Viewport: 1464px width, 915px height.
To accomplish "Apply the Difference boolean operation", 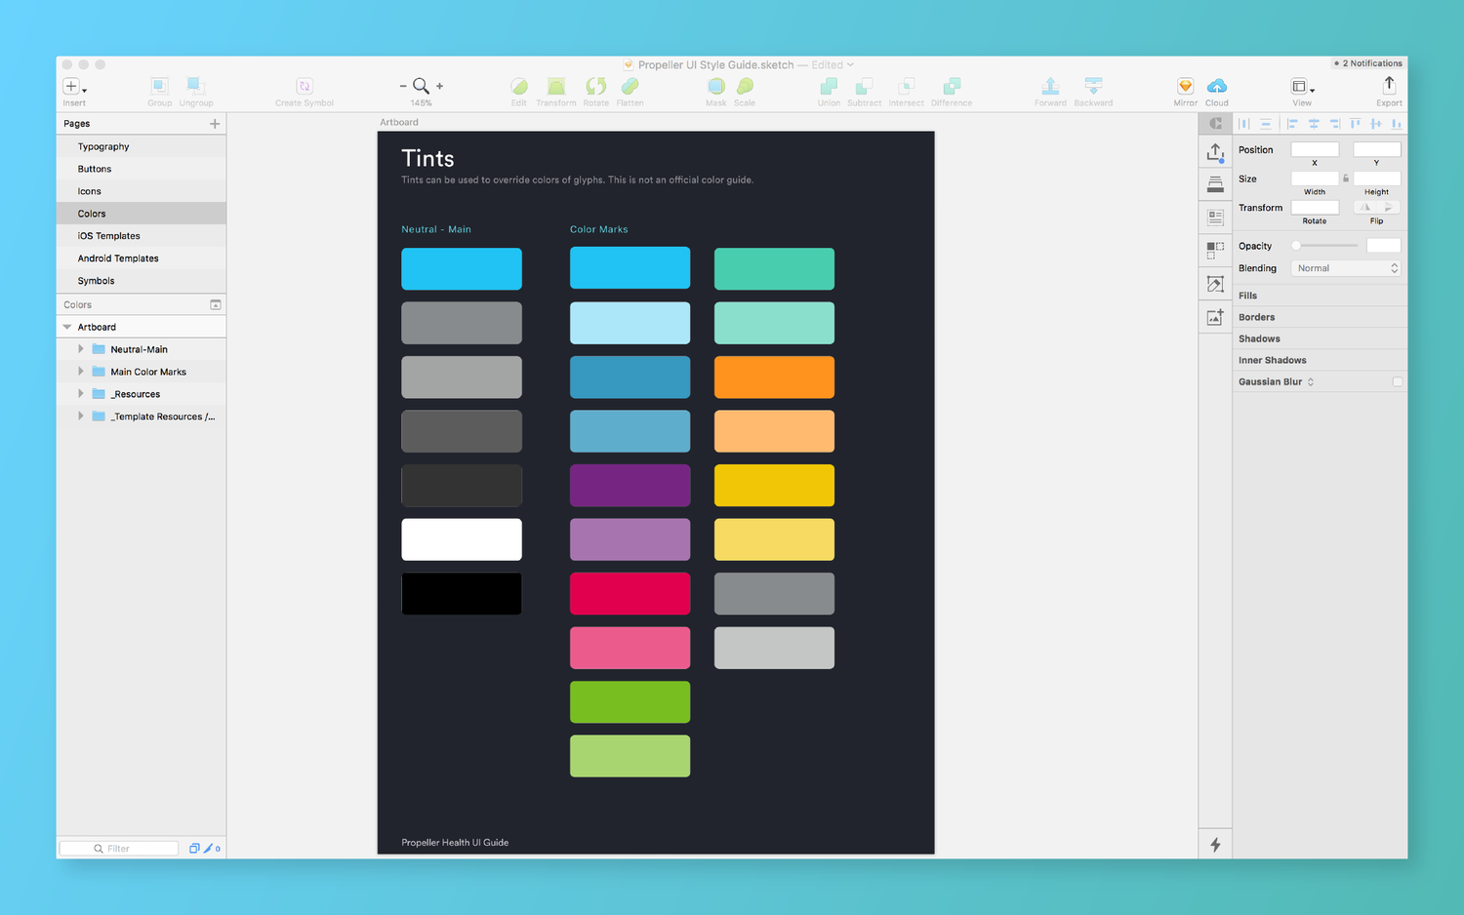I will pyautogui.click(x=952, y=86).
